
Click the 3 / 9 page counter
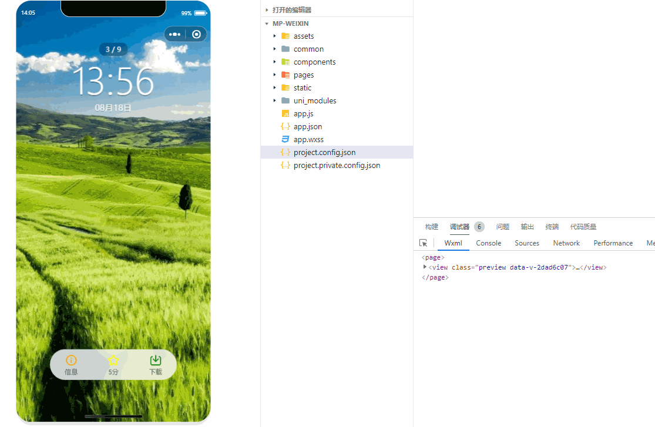(x=113, y=49)
